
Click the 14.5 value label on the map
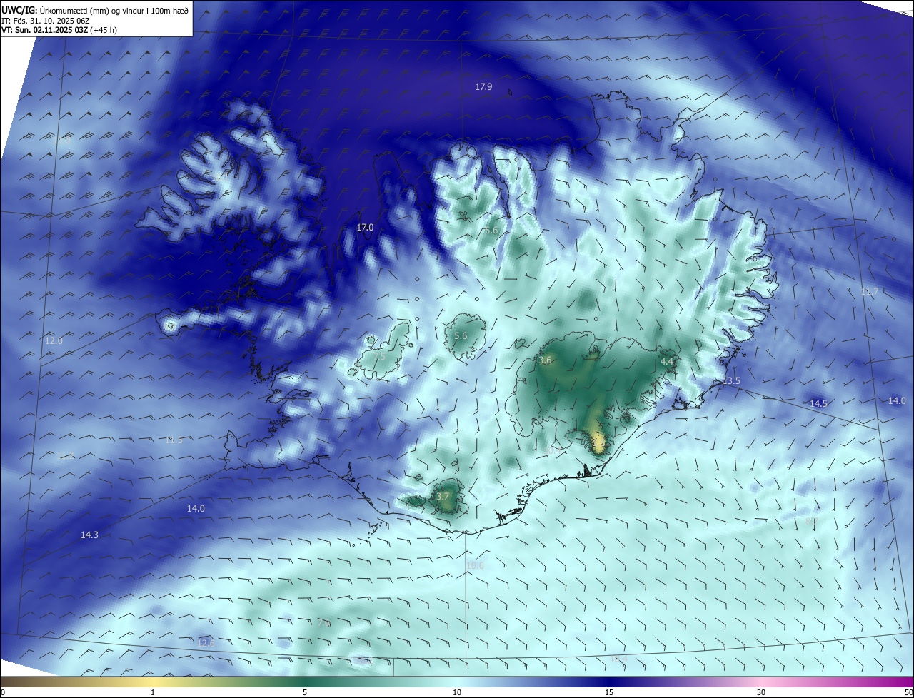tap(818, 403)
